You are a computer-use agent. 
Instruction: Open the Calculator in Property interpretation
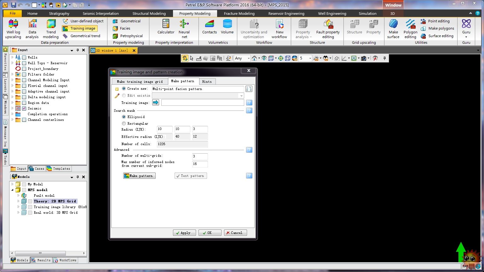click(x=166, y=27)
